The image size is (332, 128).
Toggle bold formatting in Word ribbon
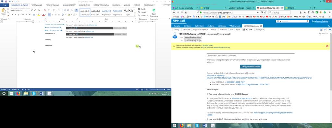point(12,15)
